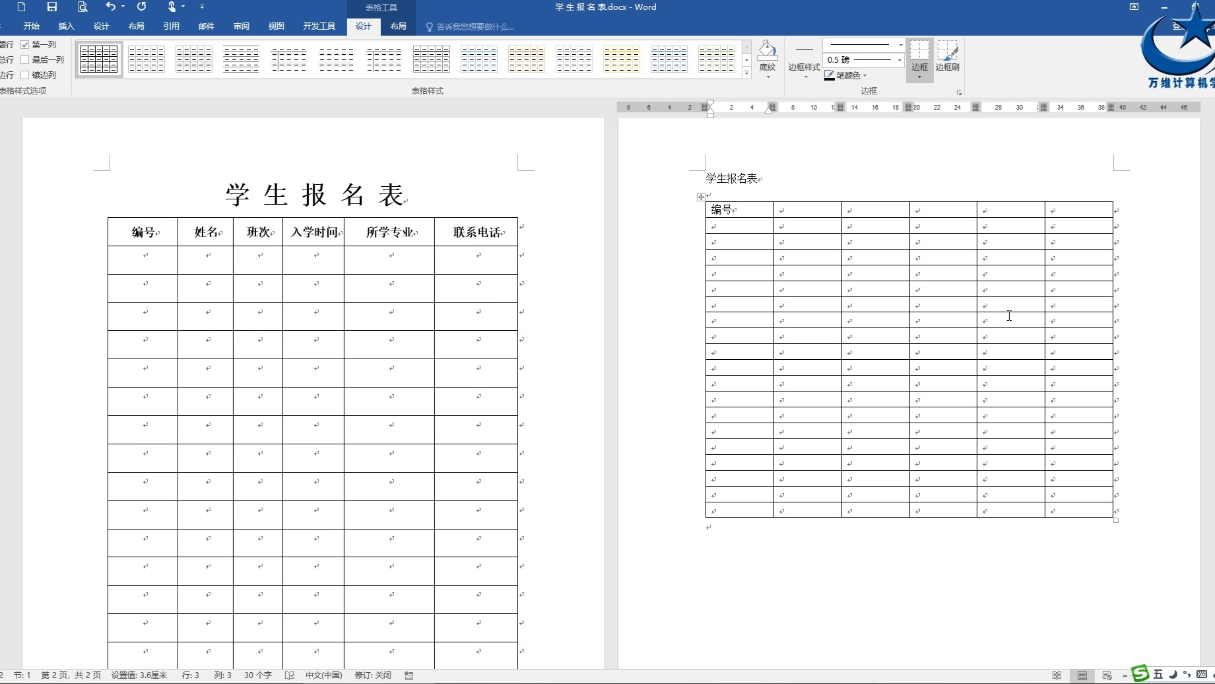Open the 插入 Insert tab
Image resolution: width=1215 pixels, height=684 pixels.
pos(66,26)
